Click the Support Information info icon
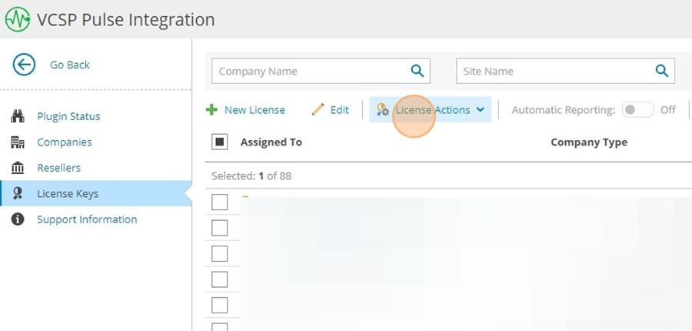Viewport: 692px width, 331px height. (18, 219)
